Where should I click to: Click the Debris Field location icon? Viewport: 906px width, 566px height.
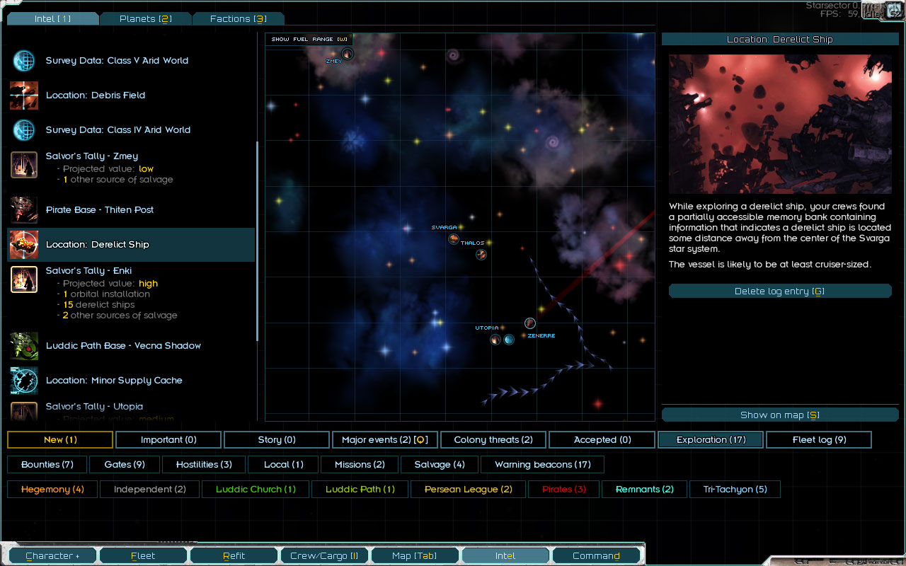(24, 96)
